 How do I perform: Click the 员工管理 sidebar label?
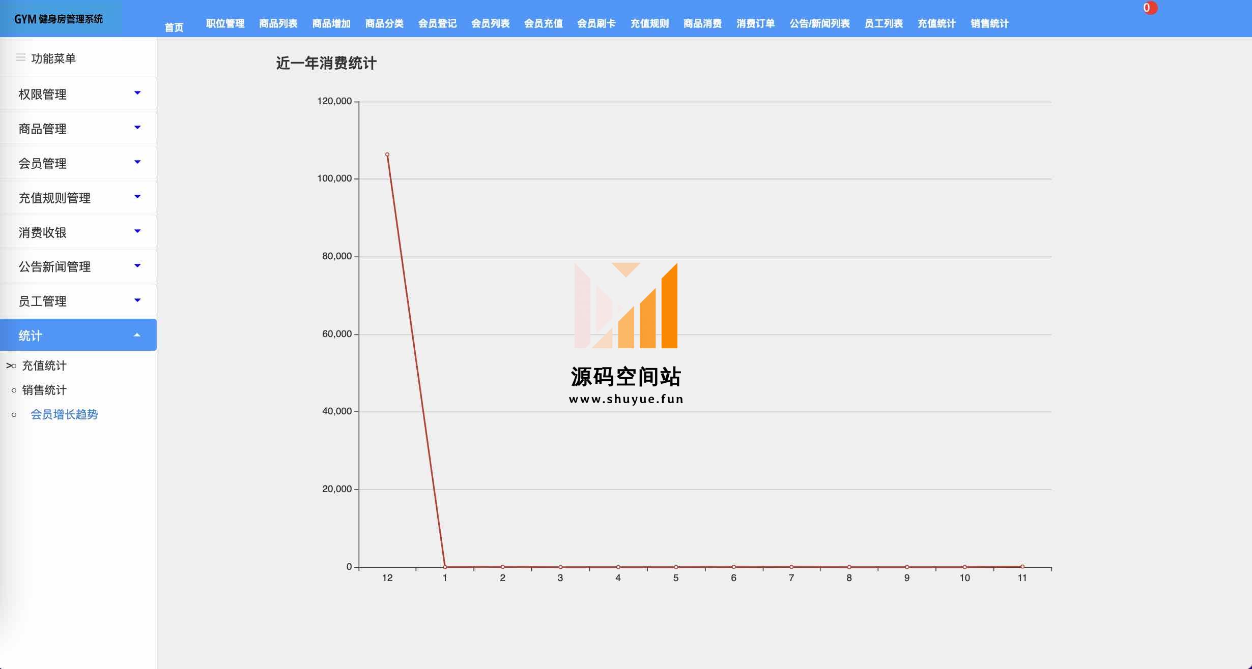(x=42, y=301)
